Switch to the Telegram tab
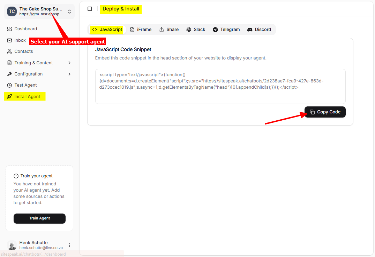The width and height of the screenshot is (375, 257). point(226,30)
